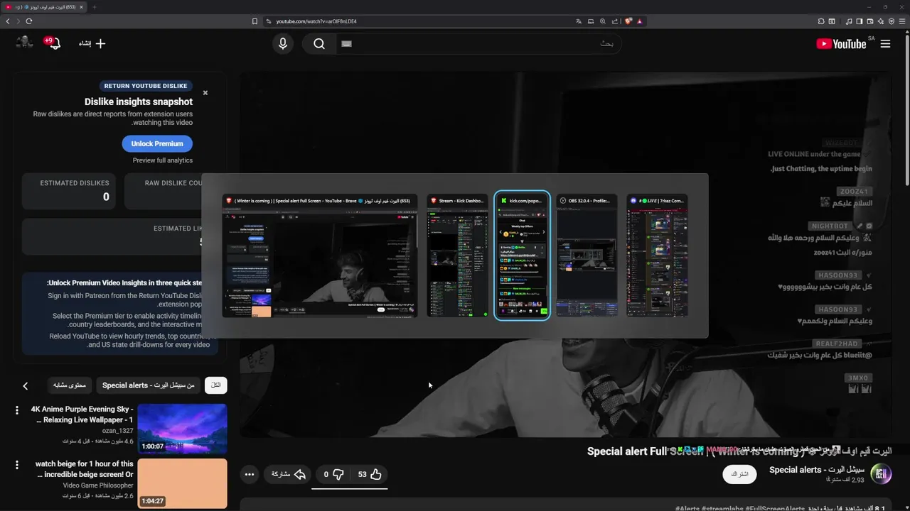Click the ESTIMATED DISLIKES stat card

[70, 191]
